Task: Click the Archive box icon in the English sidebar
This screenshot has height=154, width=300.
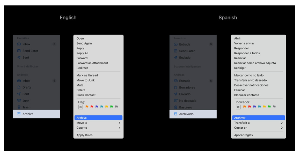Action: (x=19, y=114)
